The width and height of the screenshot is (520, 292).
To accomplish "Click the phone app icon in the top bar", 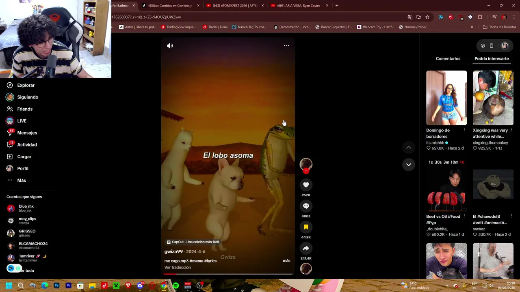I will [x=492, y=46].
